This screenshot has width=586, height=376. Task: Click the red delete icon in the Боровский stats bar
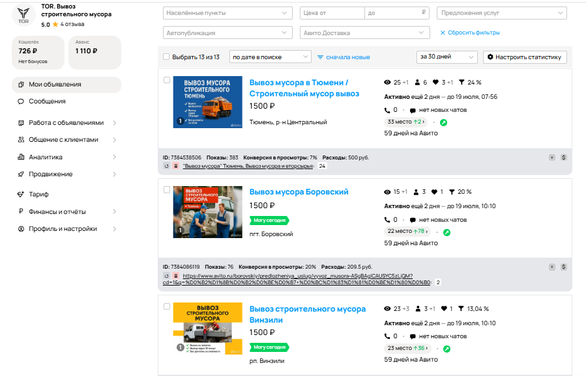[x=175, y=276]
